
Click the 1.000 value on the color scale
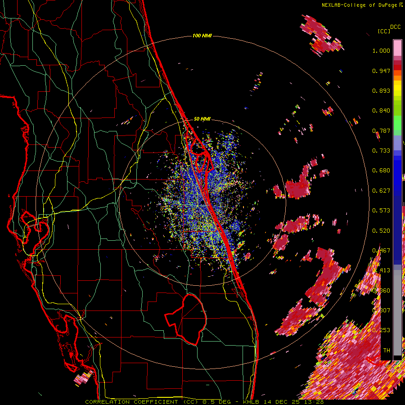[x=381, y=50]
